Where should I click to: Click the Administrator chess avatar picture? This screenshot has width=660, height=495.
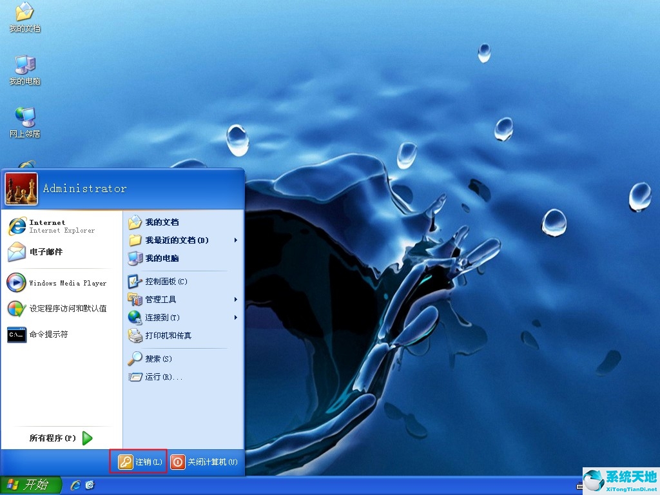(x=21, y=189)
